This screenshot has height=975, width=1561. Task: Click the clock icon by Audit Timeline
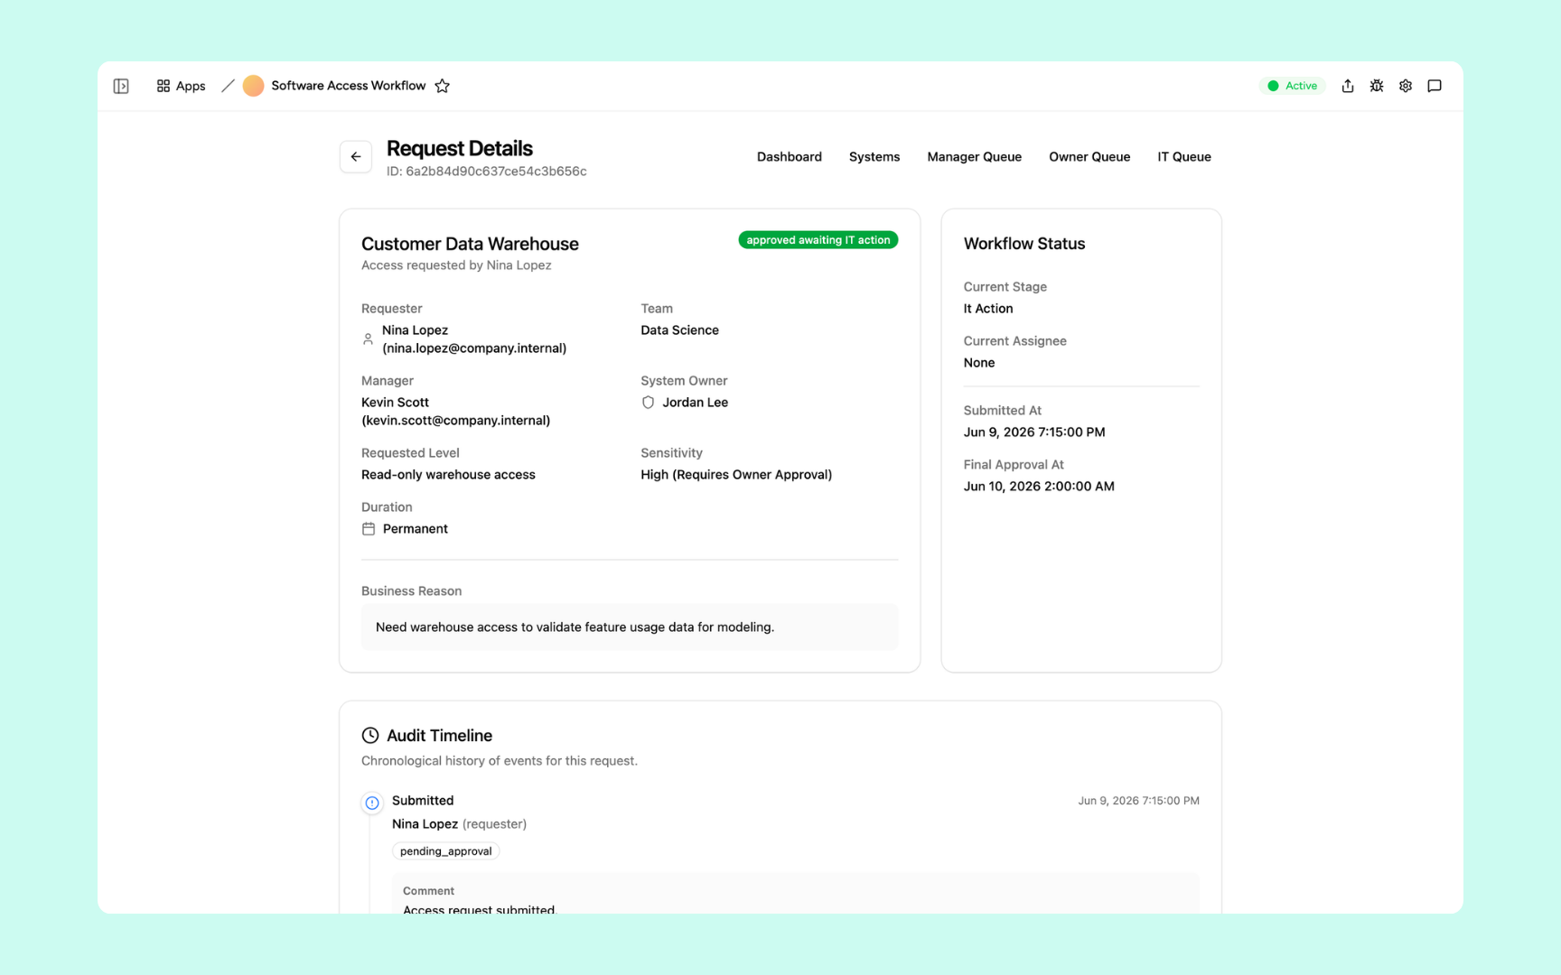coord(370,736)
